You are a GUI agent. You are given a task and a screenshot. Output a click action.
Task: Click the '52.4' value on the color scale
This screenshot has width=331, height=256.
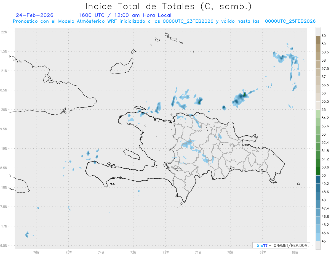[325, 142]
